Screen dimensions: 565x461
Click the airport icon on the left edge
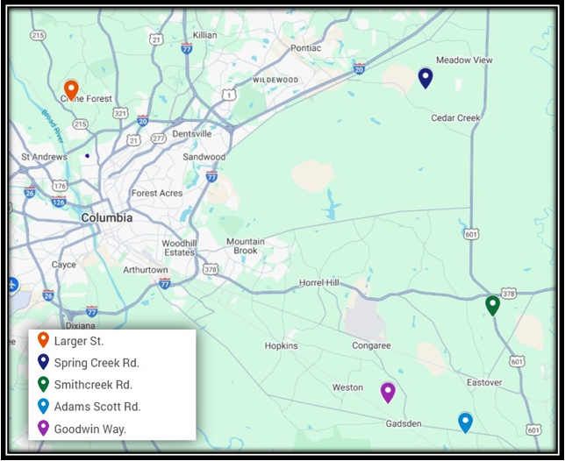pyautogui.click(x=12, y=284)
